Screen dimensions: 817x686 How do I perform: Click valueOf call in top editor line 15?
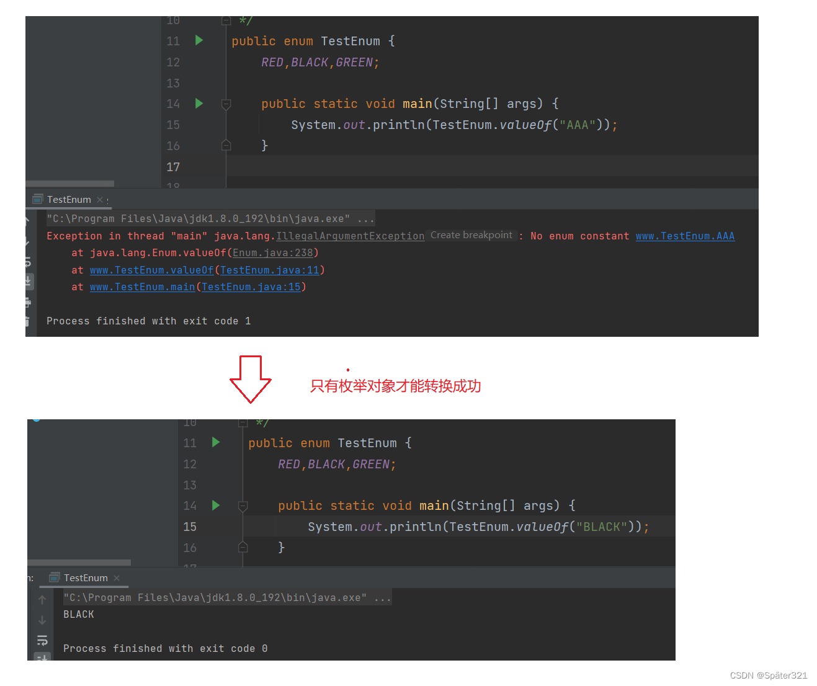[525, 125]
